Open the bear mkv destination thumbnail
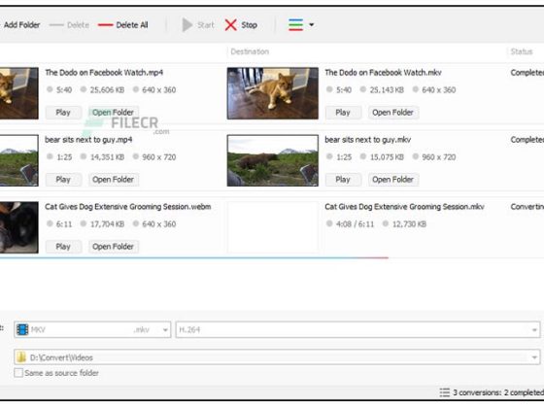 pyautogui.click(x=273, y=160)
